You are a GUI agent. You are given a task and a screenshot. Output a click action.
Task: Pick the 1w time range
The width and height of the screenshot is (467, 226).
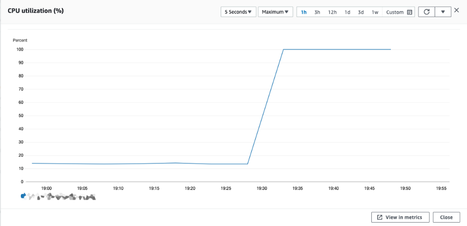point(375,12)
